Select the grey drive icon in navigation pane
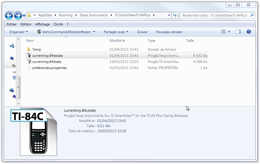Screen dimensions: 260x164 click(14, 72)
